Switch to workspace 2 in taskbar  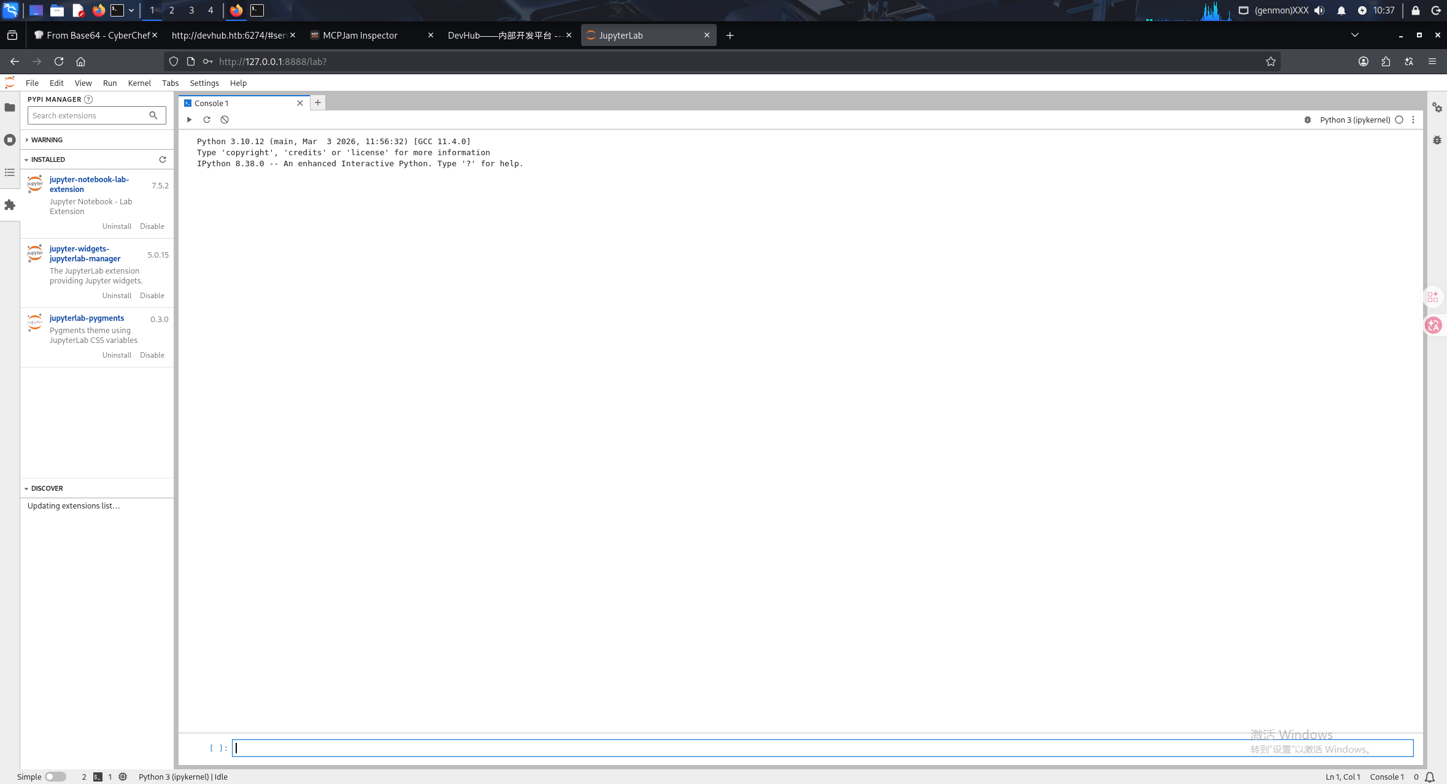pos(172,10)
